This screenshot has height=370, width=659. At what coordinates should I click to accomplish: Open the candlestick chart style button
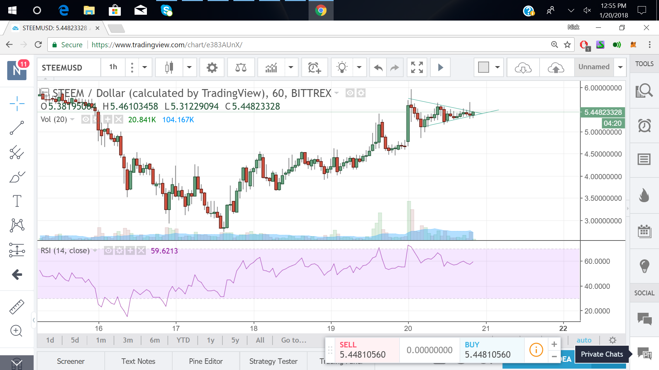click(x=169, y=67)
